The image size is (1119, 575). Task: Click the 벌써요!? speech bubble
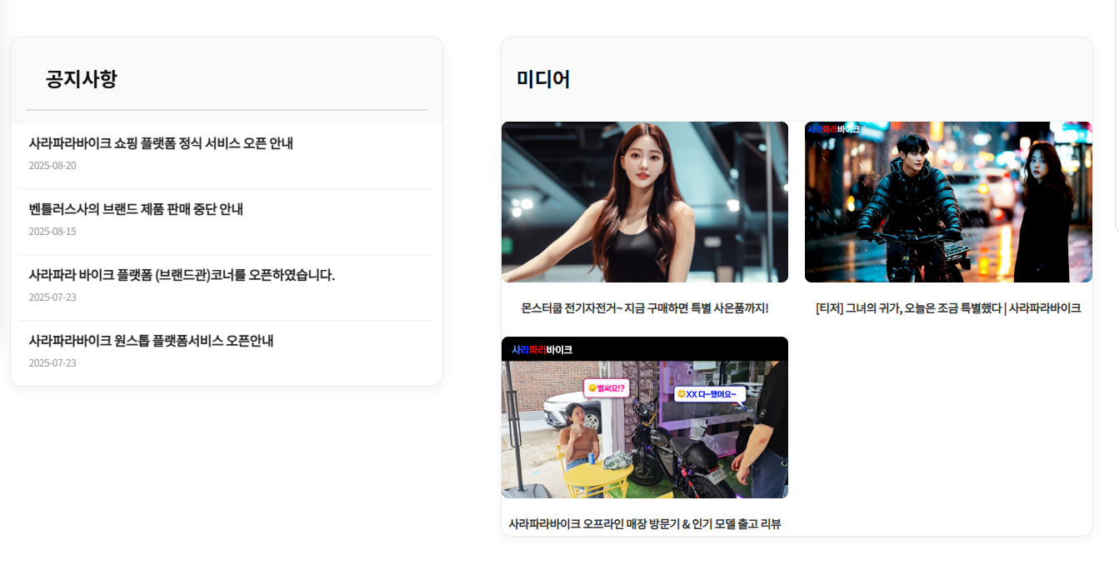point(607,388)
